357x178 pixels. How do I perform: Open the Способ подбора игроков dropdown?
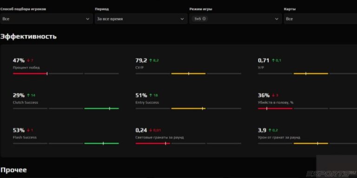click(x=46, y=19)
